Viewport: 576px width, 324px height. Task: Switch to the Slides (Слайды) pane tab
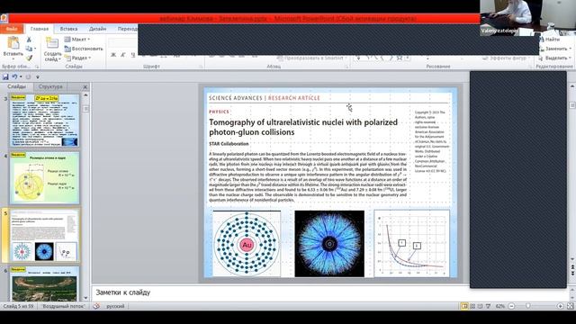16,86
